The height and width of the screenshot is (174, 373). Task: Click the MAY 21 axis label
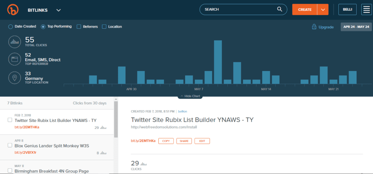(x=333, y=89)
